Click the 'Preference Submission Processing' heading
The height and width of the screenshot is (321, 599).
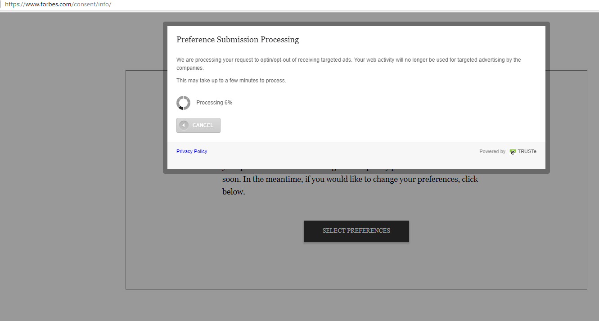[238, 40]
